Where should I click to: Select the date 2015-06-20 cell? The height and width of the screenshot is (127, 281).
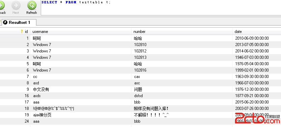pyautogui.click(x=257, y=102)
